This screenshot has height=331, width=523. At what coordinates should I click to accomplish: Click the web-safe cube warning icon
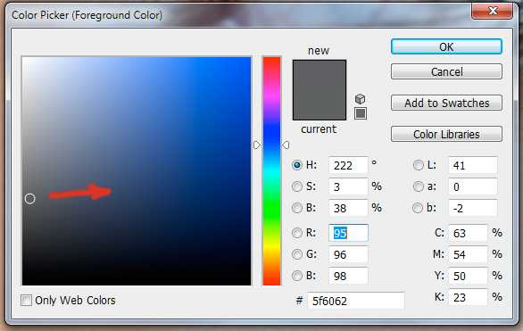pyautogui.click(x=361, y=99)
